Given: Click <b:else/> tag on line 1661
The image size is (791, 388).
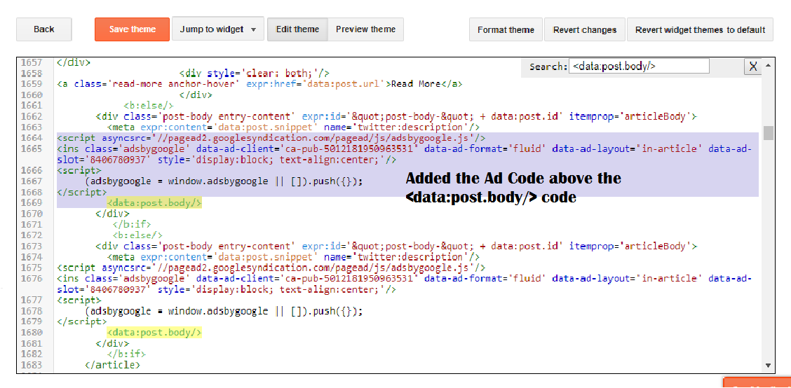Looking at the screenshot, I should point(149,106).
